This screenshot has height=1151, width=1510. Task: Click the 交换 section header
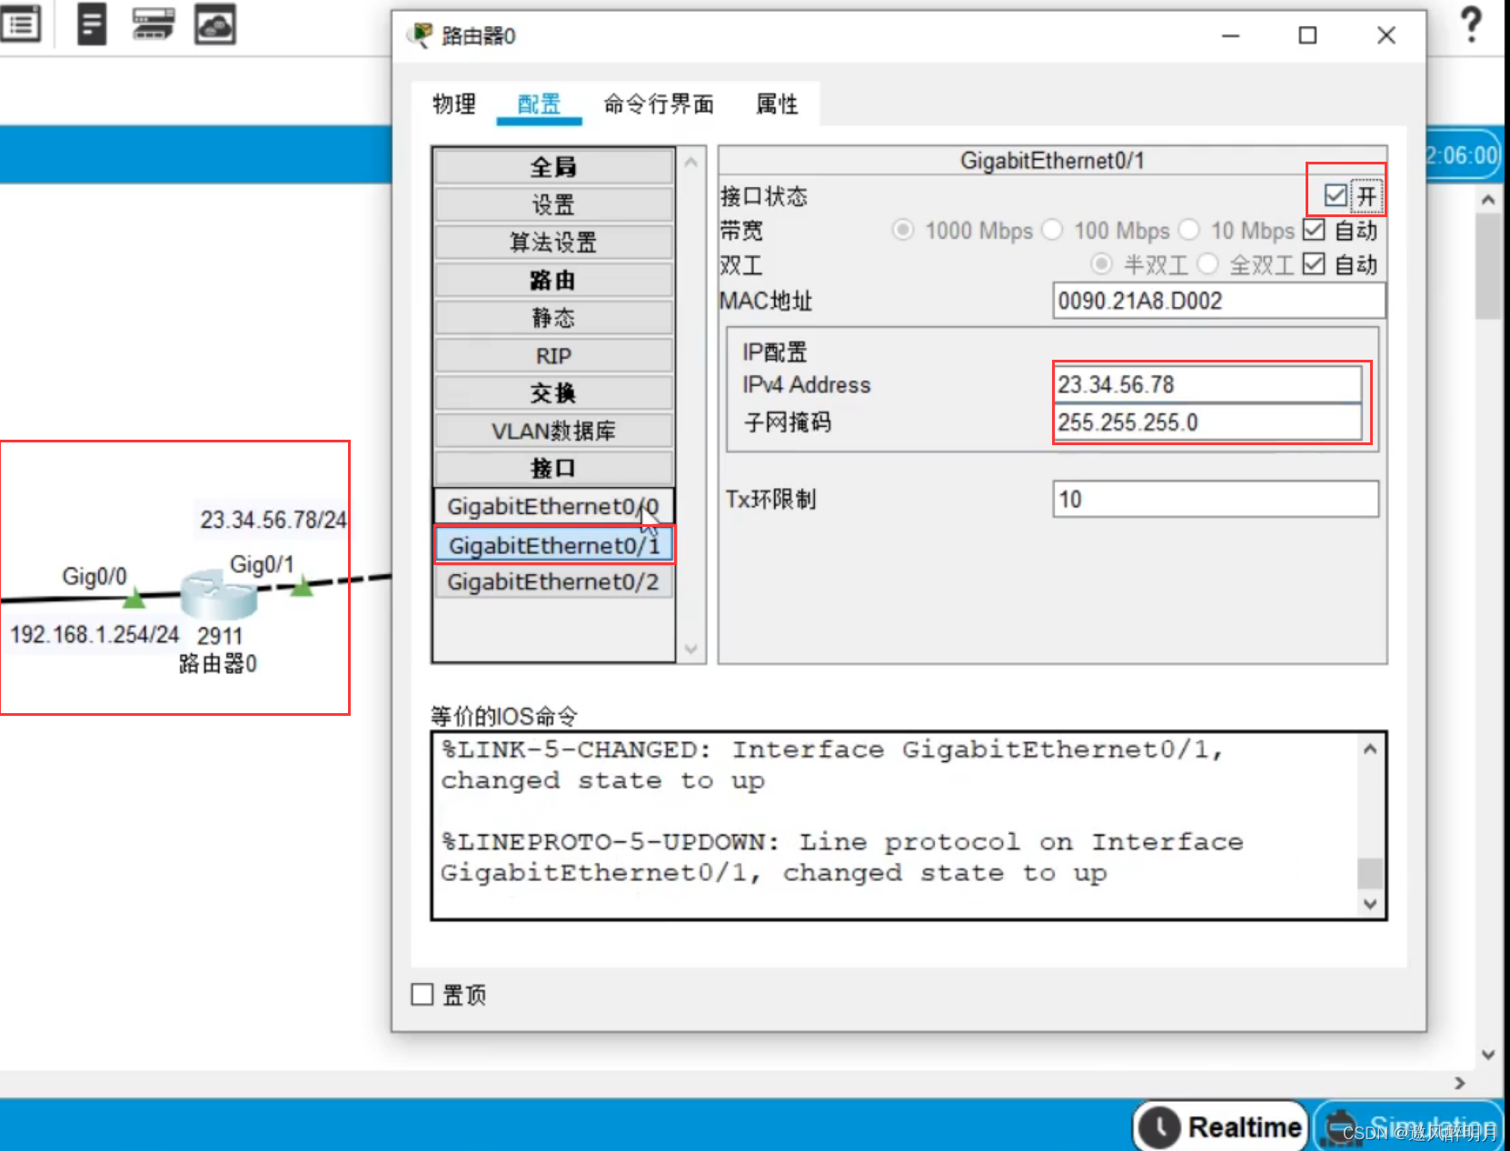click(x=553, y=393)
